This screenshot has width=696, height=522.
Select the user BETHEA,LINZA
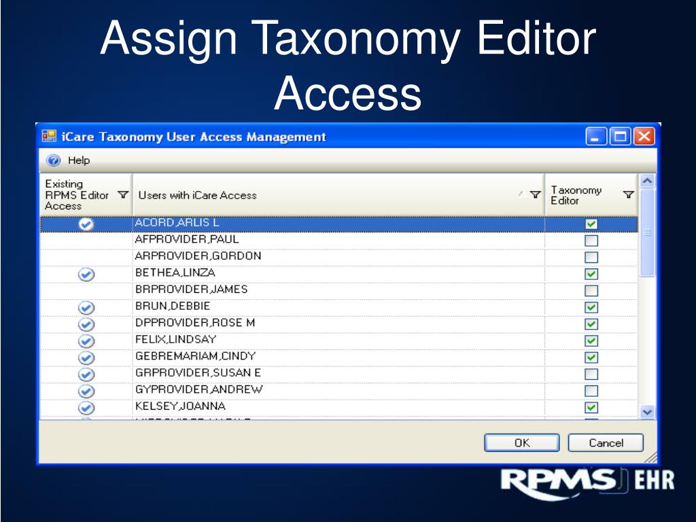[175, 273]
